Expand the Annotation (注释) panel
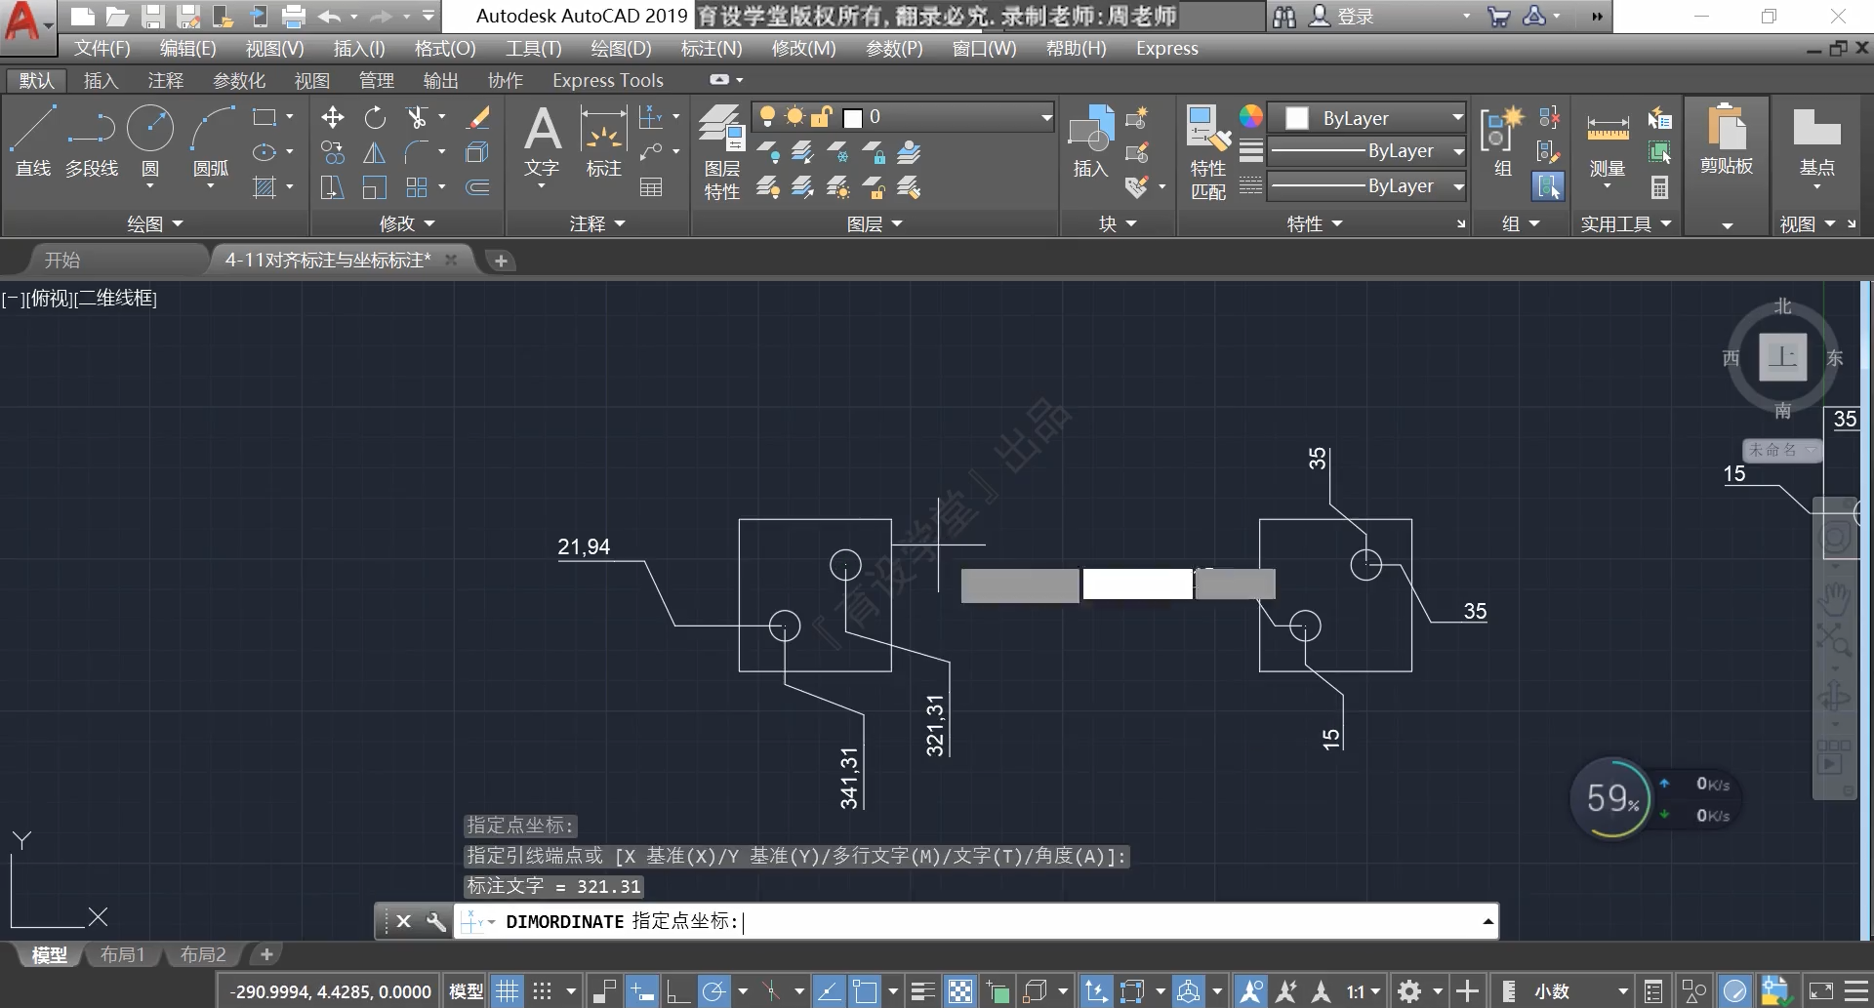Screen dimensions: 1874x1008 (597, 223)
